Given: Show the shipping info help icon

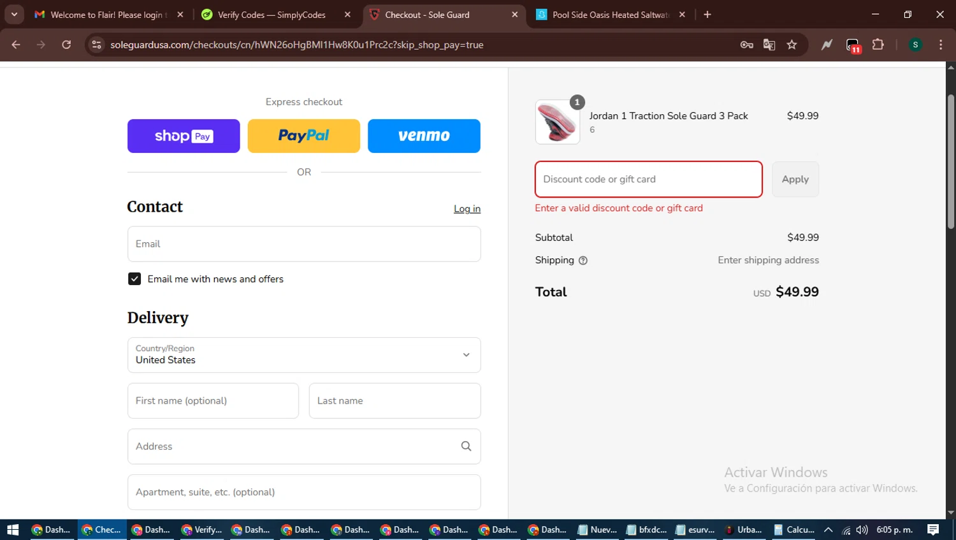Looking at the screenshot, I should pyautogui.click(x=583, y=260).
